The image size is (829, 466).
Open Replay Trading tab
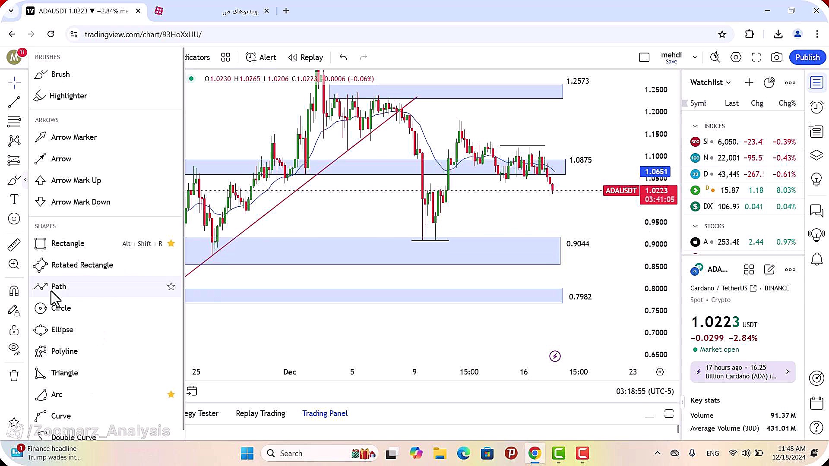point(260,413)
